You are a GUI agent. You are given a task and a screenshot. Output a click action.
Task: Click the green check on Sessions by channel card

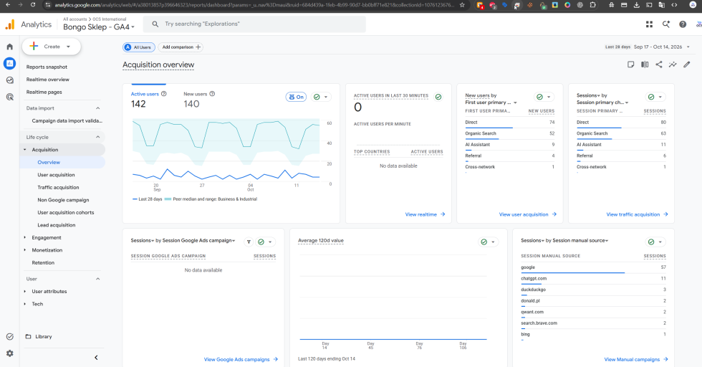point(651,97)
